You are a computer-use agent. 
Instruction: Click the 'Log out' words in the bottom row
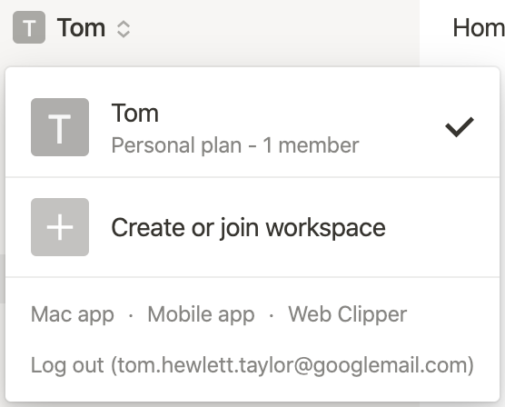67,365
